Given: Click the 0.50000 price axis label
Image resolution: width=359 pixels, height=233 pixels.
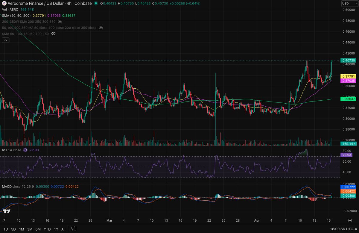Looking at the screenshot, I should [349, 10].
